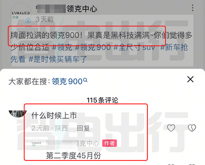Open the three-dot more options menu
205x165 pixels.
tap(192, 8)
